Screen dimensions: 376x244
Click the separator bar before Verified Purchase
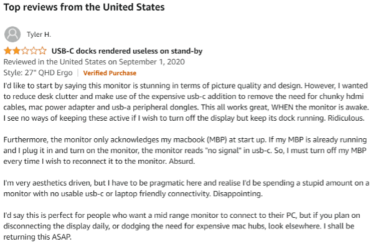click(78, 73)
